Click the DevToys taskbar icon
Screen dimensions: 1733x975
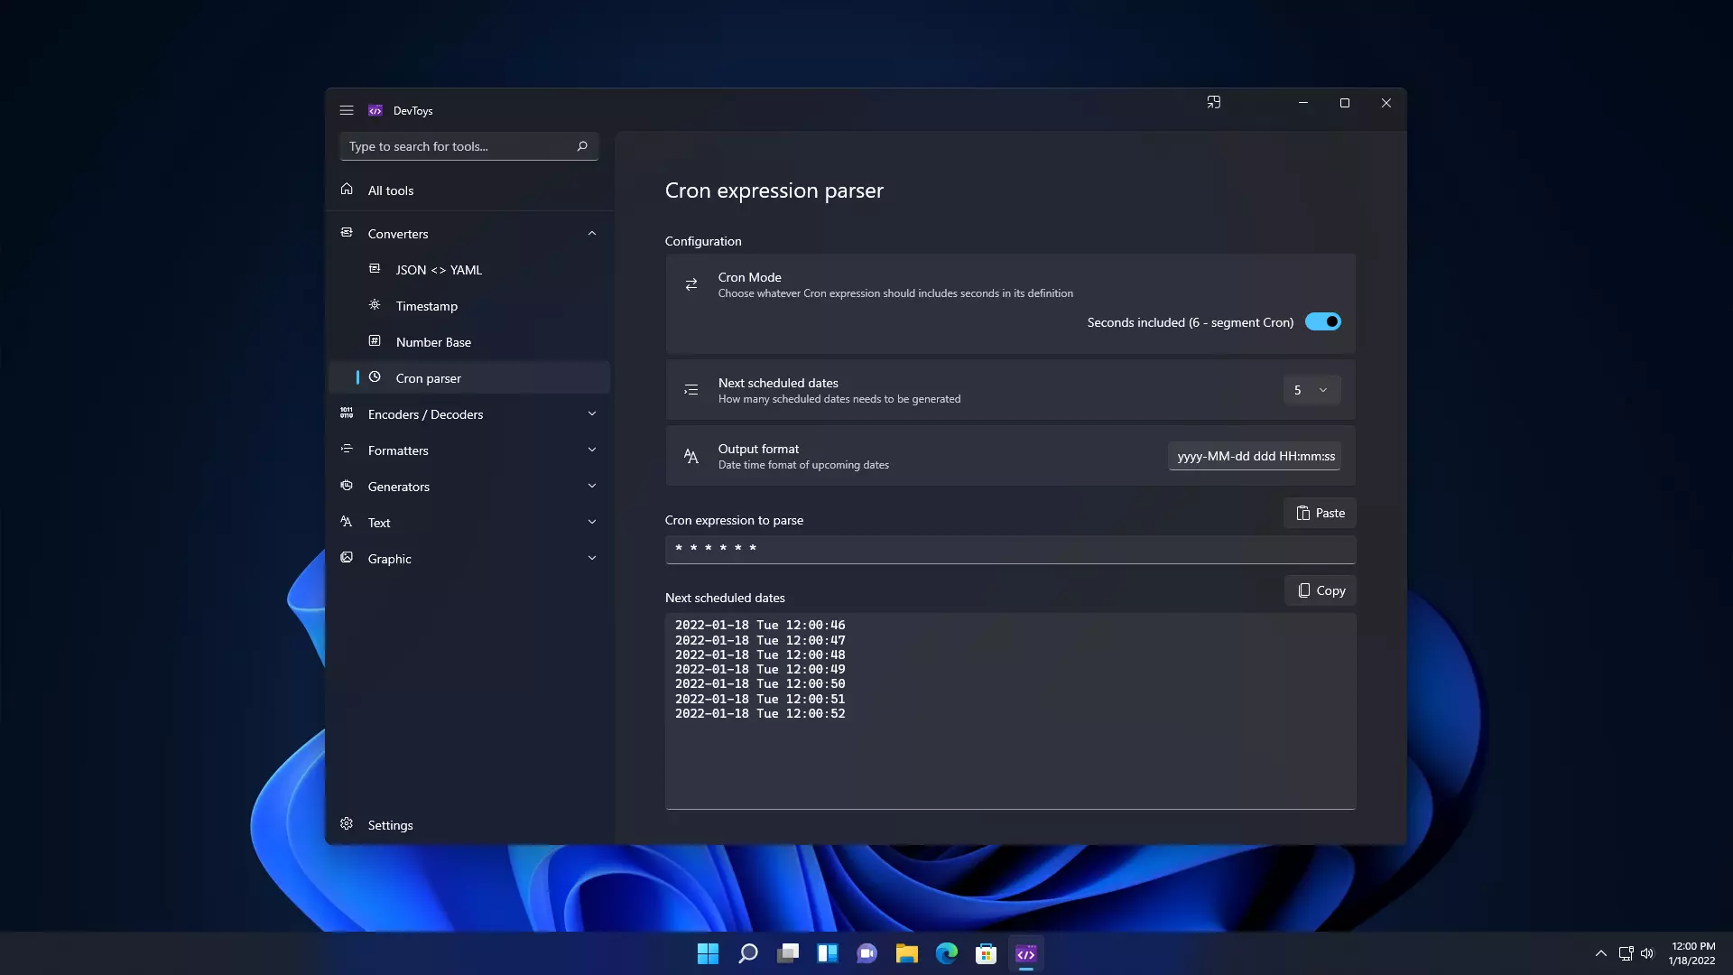coord(1026,953)
